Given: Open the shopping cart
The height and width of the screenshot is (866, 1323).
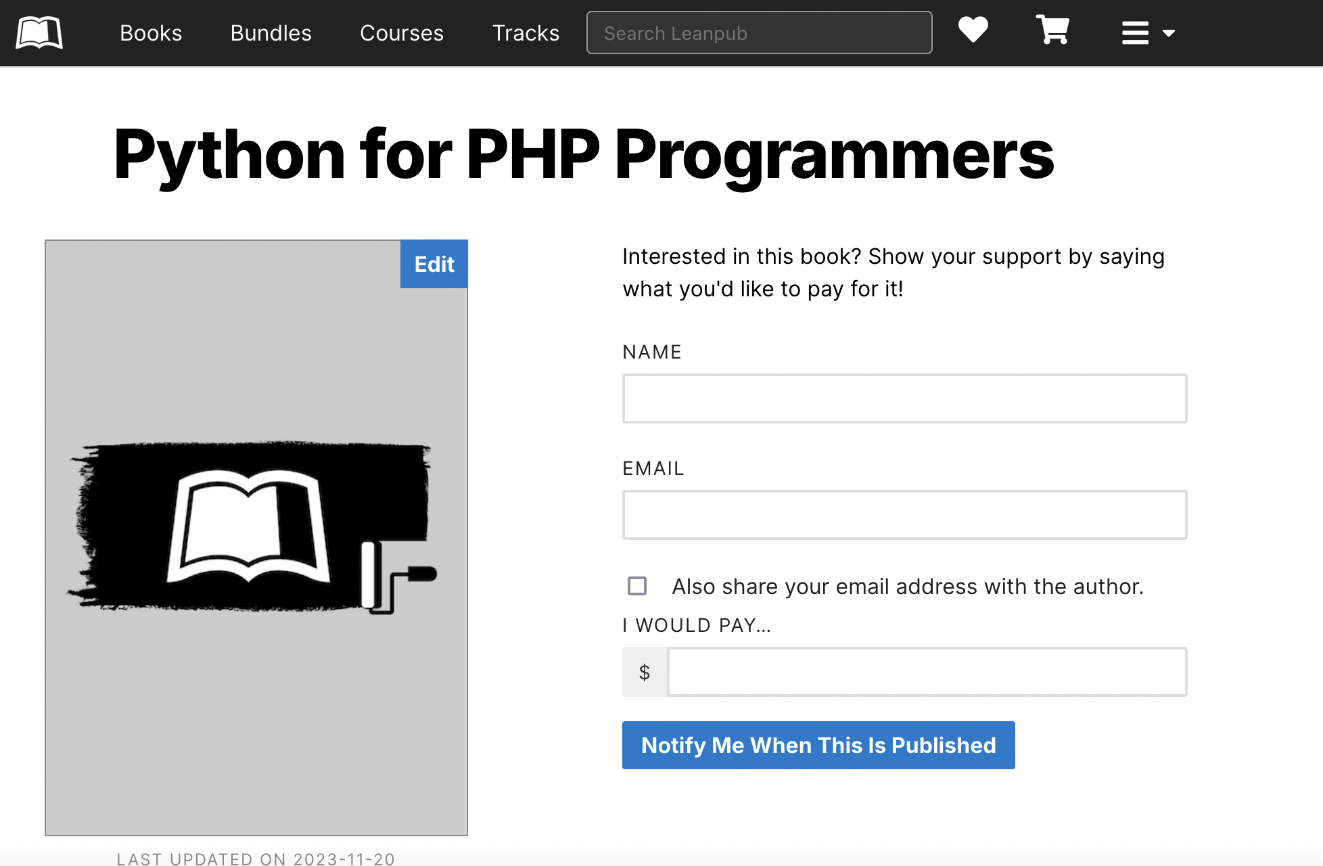Looking at the screenshot, I should 1052,30.
